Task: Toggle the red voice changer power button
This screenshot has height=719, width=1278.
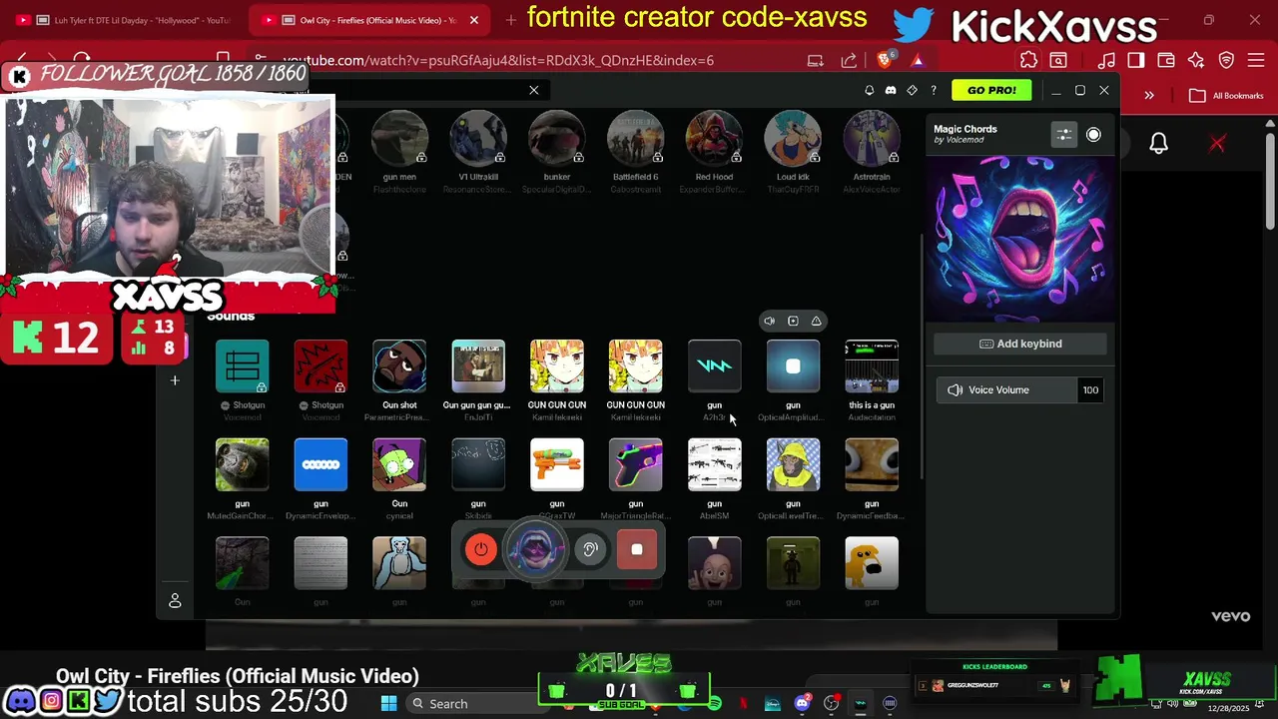Action: click(x=481, y=549)
